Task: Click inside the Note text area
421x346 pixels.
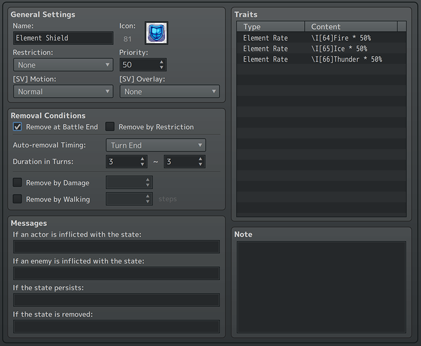Action: tap(321, 287)
